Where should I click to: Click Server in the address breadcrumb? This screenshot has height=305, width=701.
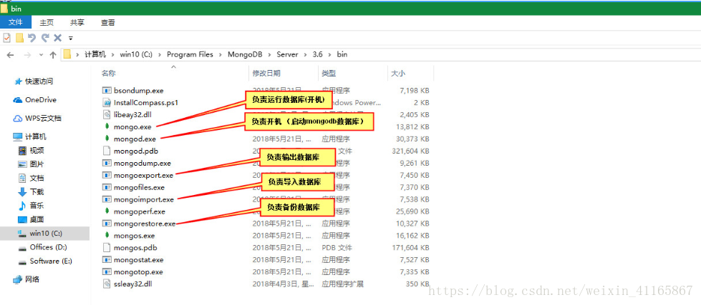point(287,54)
